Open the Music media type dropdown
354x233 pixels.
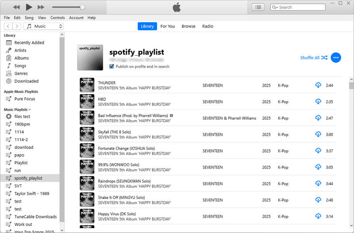coord(43,26)
